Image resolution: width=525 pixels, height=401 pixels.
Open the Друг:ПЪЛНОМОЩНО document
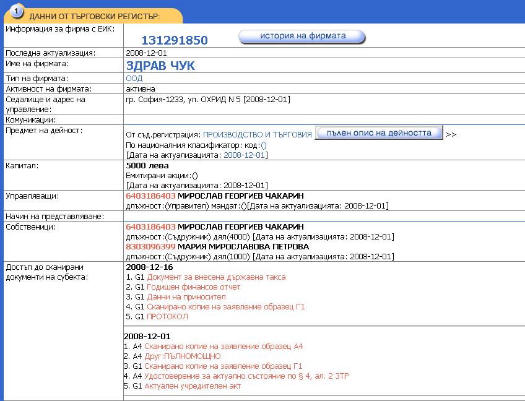183,356
